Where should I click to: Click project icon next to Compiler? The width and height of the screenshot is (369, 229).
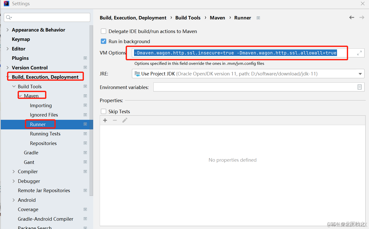pyautogui.click(x=85, y=171)
